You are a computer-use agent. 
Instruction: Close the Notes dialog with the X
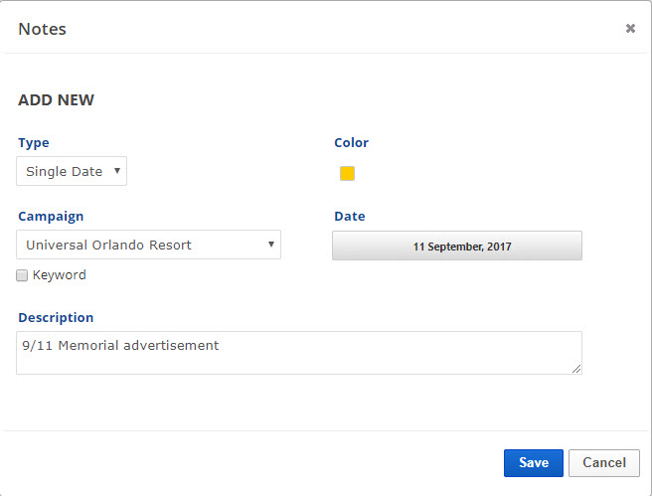point(630,29)
